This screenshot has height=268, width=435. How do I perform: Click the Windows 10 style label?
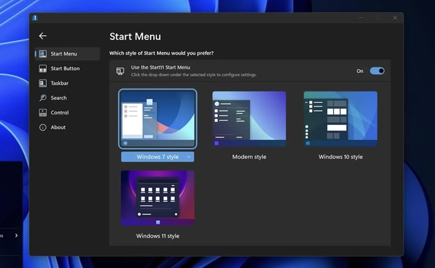click(340, 157)
